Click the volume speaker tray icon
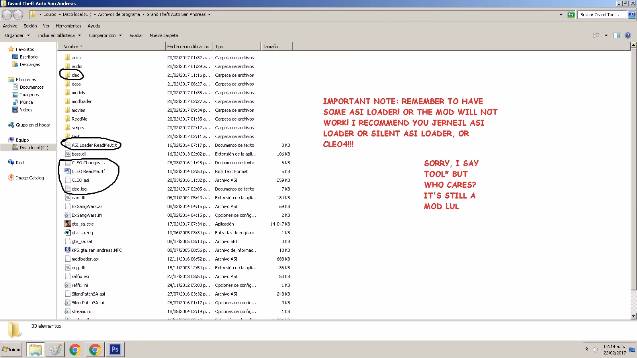Image resolution: width=637 pixels, height=358 pixels. point(595,350)
